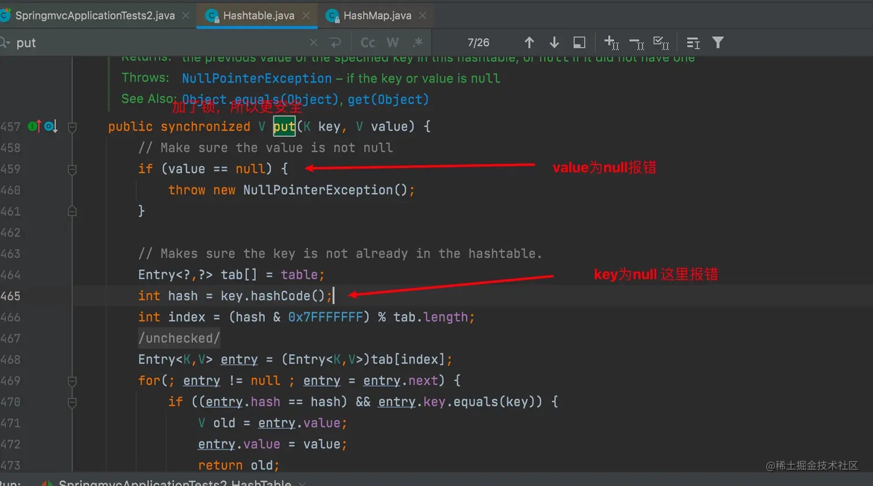This screenshot has height=486, width=873.
Task: Toggle Match Case (Cc) option
Action: pyautogui.click(x=368, y=43)
